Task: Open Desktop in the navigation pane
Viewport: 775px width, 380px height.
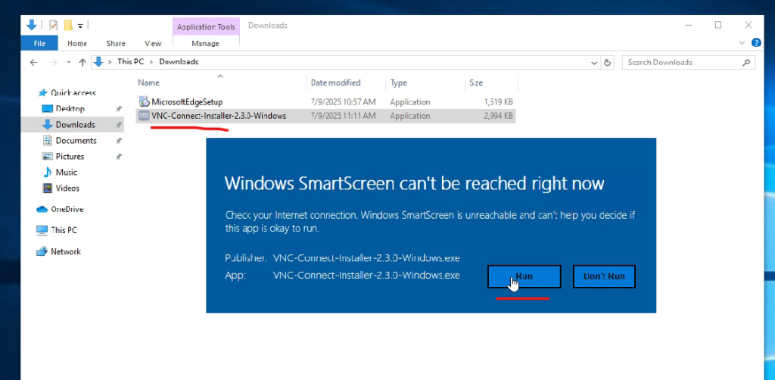Action: (70, 109)
